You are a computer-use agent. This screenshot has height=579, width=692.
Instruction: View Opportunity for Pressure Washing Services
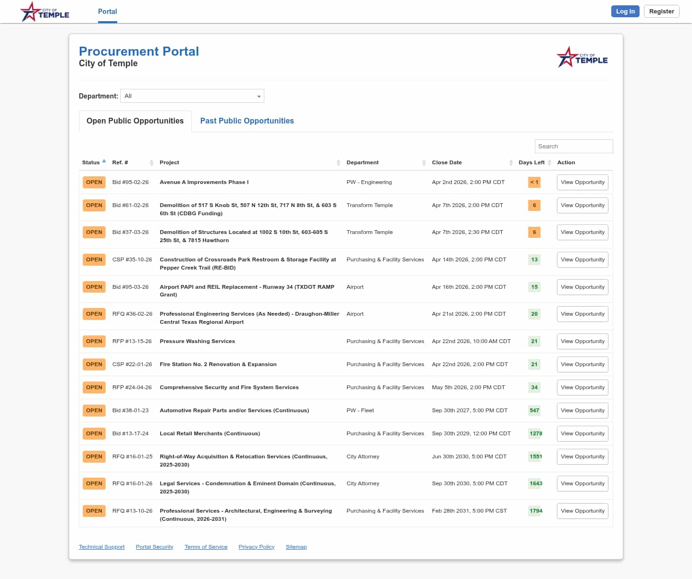[582, 342]
